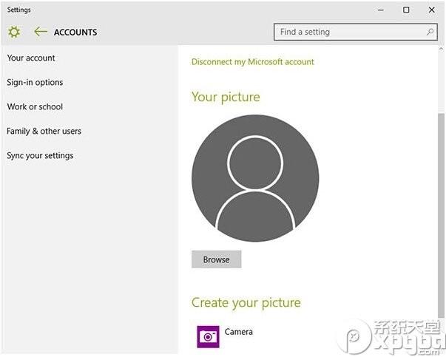Viewport: 446px width, 357px height.
Task: Click the Browse button
Action: 217,259
